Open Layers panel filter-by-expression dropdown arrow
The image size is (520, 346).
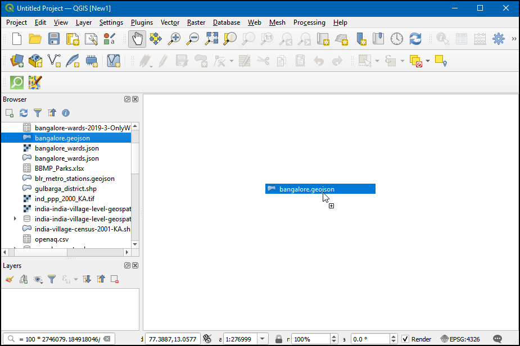click(76, 279)
